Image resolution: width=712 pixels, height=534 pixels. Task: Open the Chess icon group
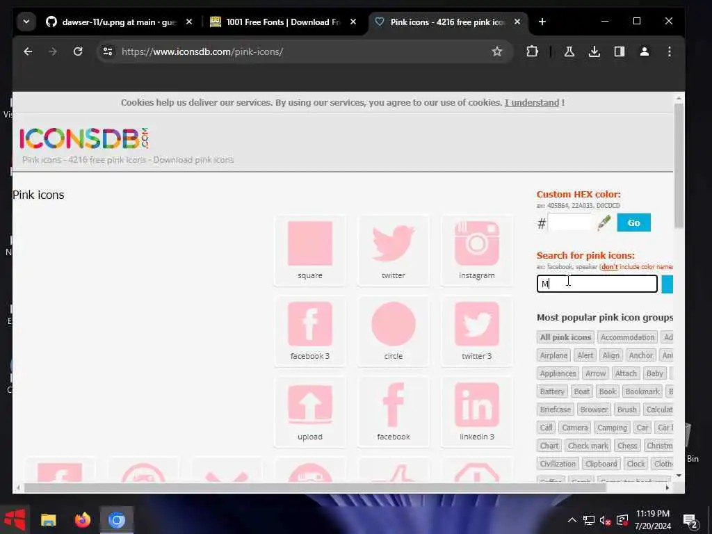pos(627,446)
